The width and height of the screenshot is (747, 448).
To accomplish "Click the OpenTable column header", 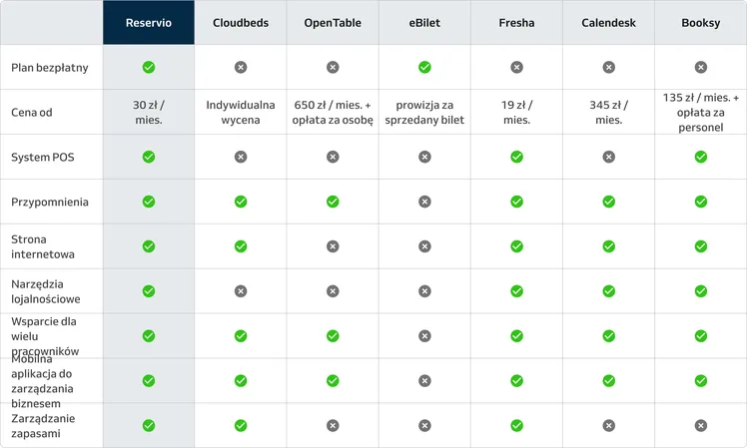I will point(333,23).
